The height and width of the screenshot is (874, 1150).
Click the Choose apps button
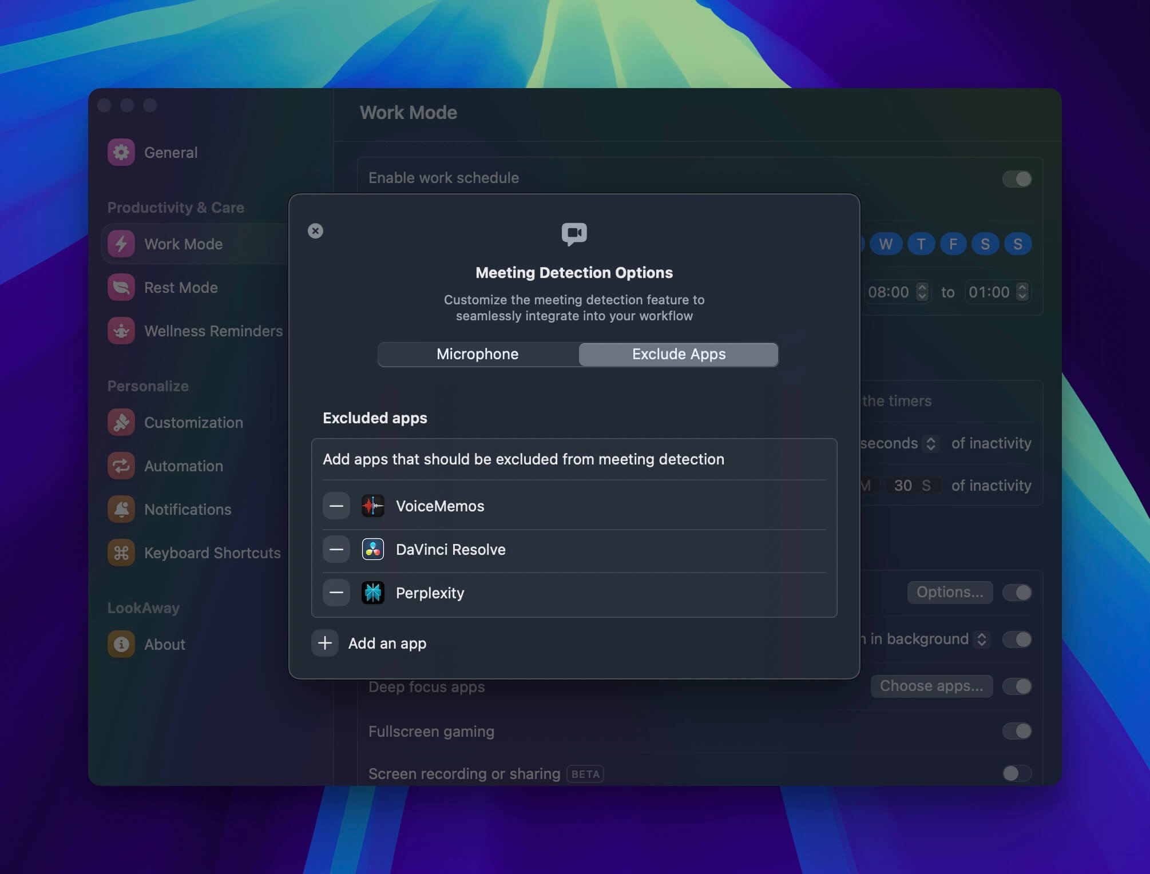[x=931, y=686]
